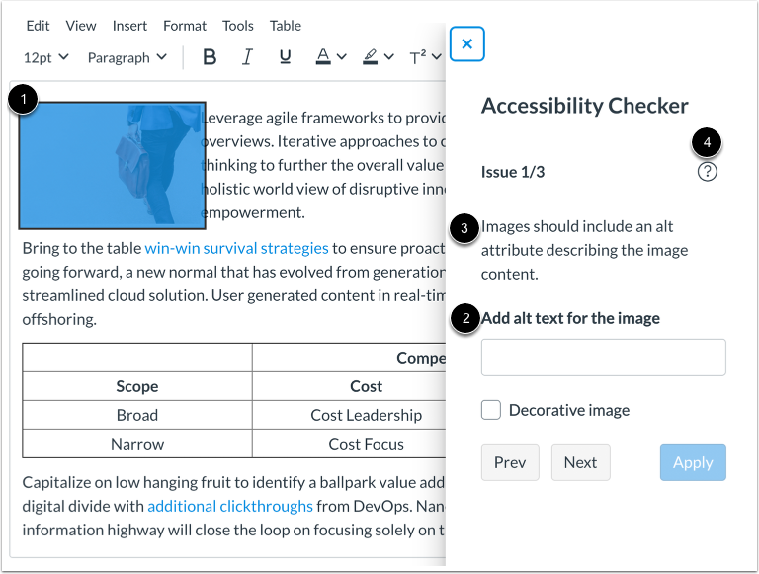
Task: Click the superscript icon
Action: tap(417, 57)
